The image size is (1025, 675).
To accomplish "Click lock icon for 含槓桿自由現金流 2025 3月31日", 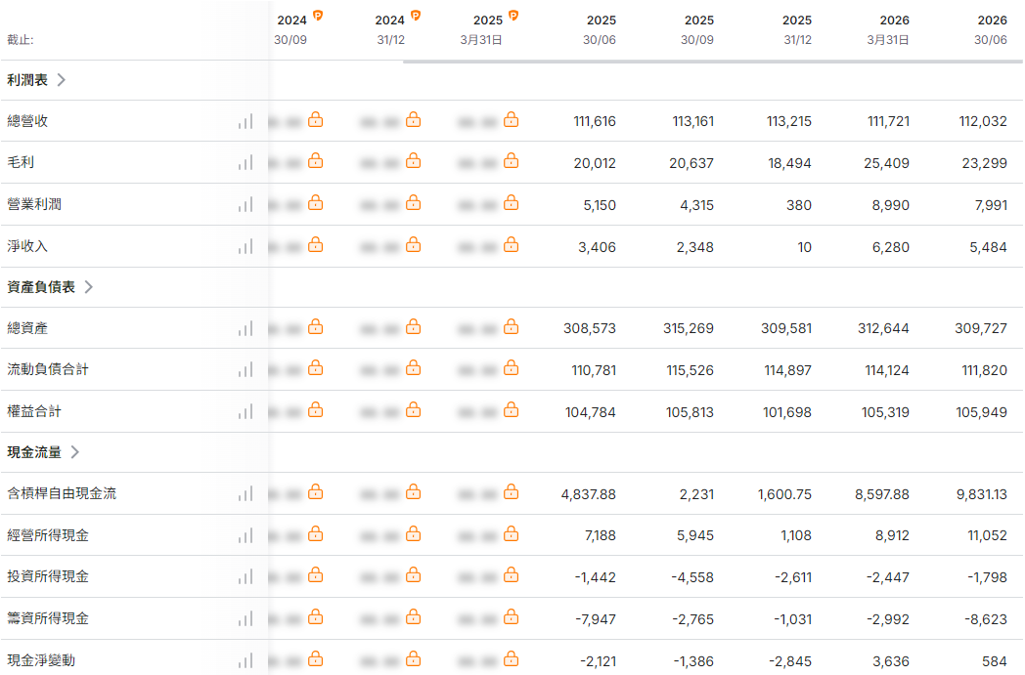I will (512, 491).
